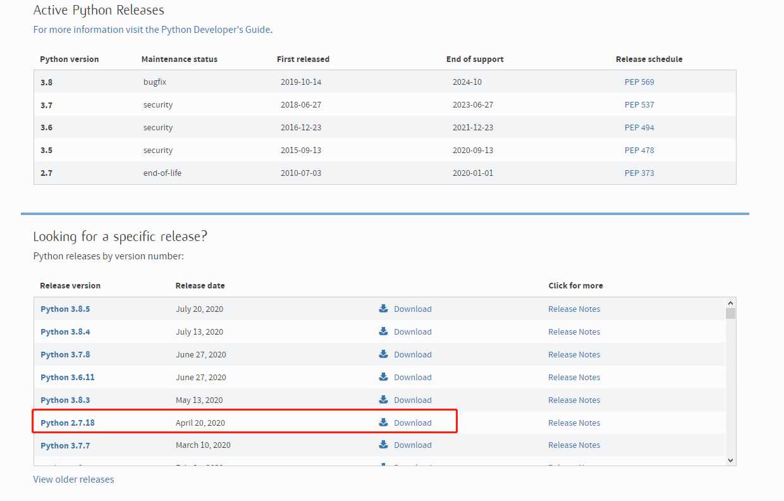The height and width of the screenshot is (501, 784).
Task: View Release Notes for Python 3.8.3
Action: click(574, 400)
